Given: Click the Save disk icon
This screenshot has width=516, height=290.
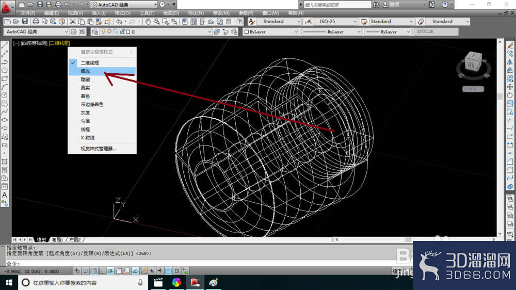Looking at the screenshot, I should (x=25, y=22).
